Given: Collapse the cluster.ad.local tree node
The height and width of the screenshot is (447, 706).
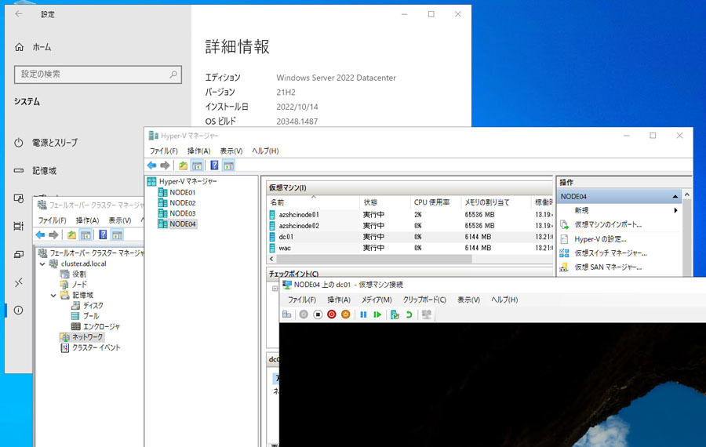Looking at the screenshot, I should (x=42, y=263).
